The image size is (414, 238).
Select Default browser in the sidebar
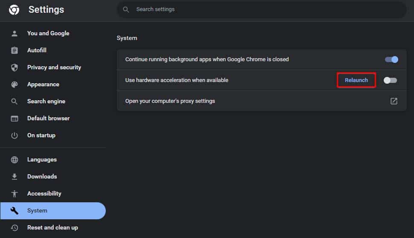[49, 119]
